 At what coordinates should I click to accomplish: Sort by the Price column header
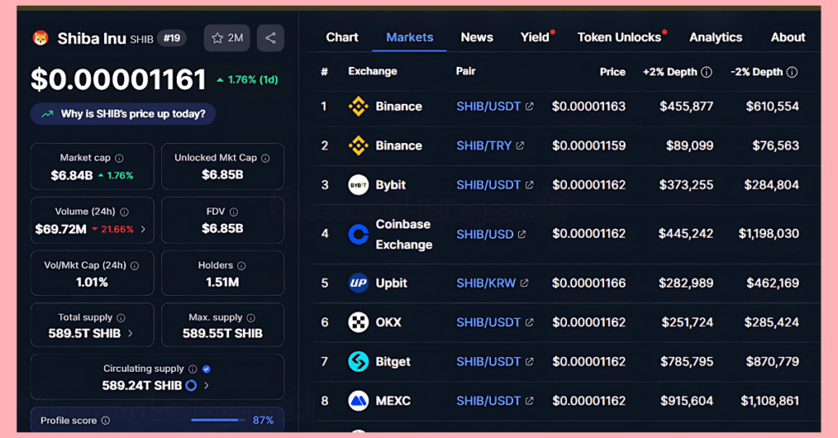tap(612, 72)
